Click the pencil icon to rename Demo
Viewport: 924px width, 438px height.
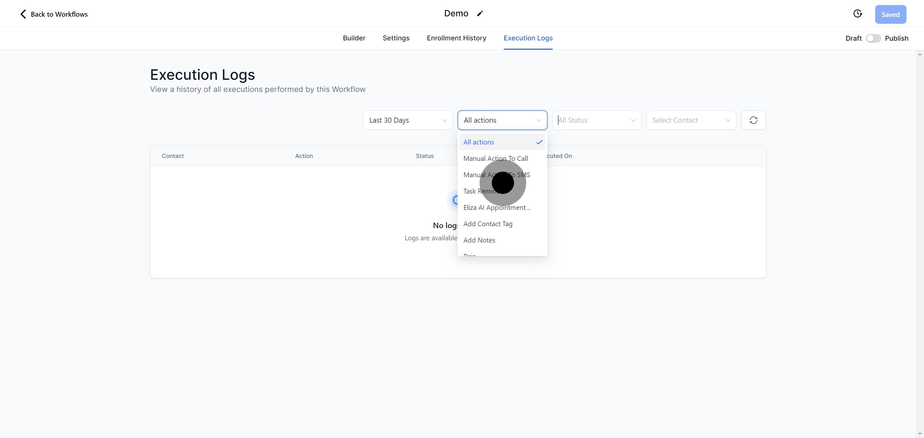[x=480, y=13]
